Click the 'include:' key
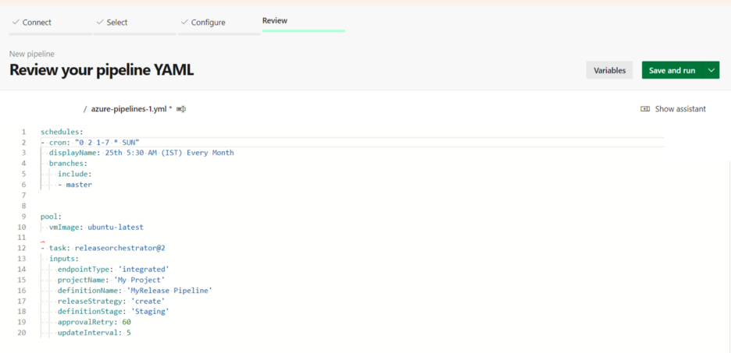This screenshot has height=353, width=731. pos(75,174)
